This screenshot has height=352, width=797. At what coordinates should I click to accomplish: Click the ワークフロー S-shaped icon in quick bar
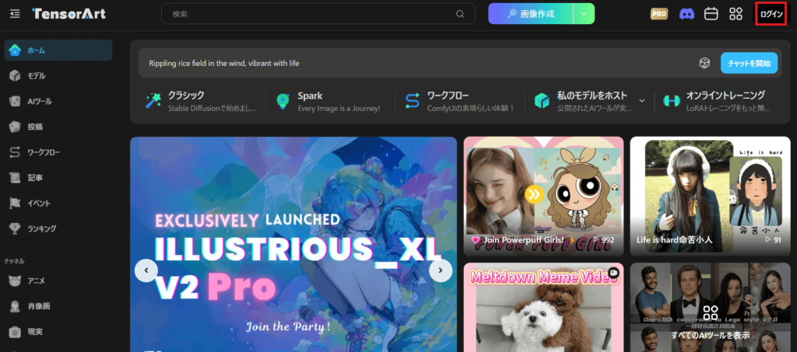tap(413, 100)
